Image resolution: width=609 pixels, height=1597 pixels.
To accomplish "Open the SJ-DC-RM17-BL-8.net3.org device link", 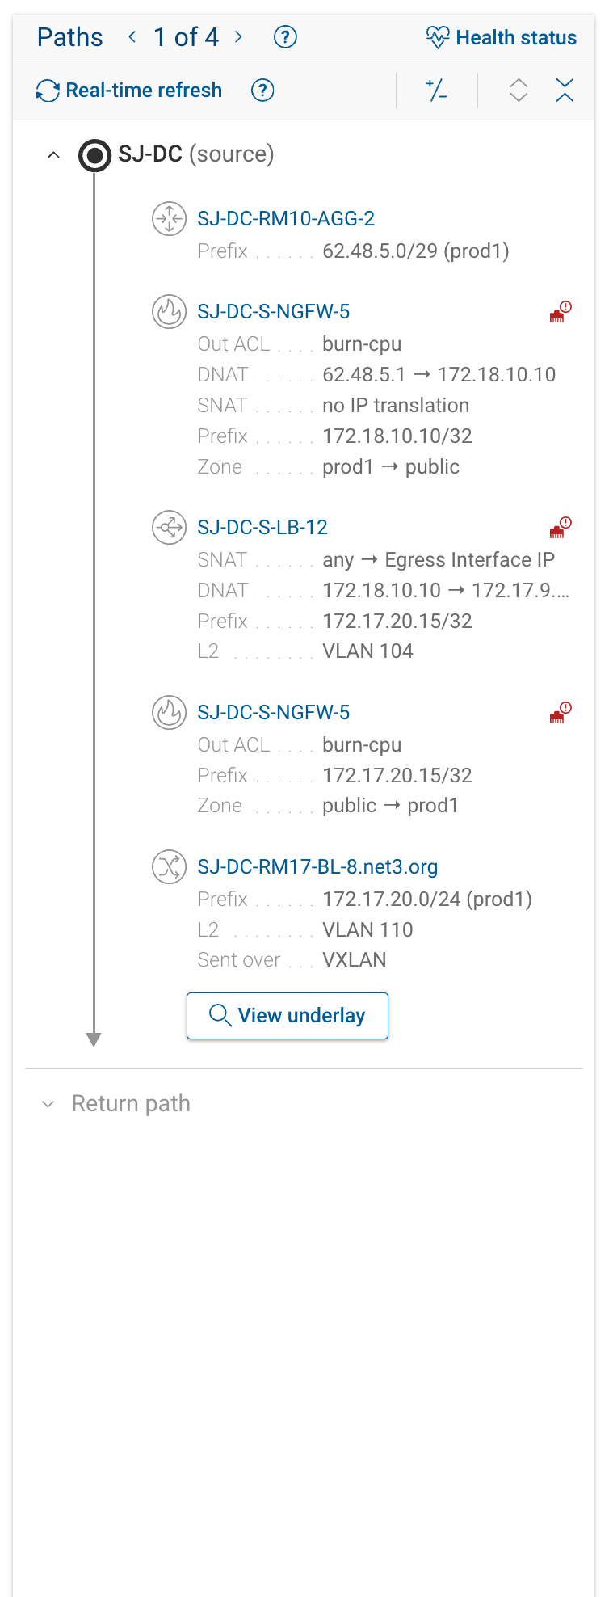I will [317, 867].
